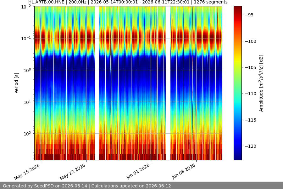Click the second white data gap after Jun 01
This screenshot has height=189, width=283.
pos(168,83)
